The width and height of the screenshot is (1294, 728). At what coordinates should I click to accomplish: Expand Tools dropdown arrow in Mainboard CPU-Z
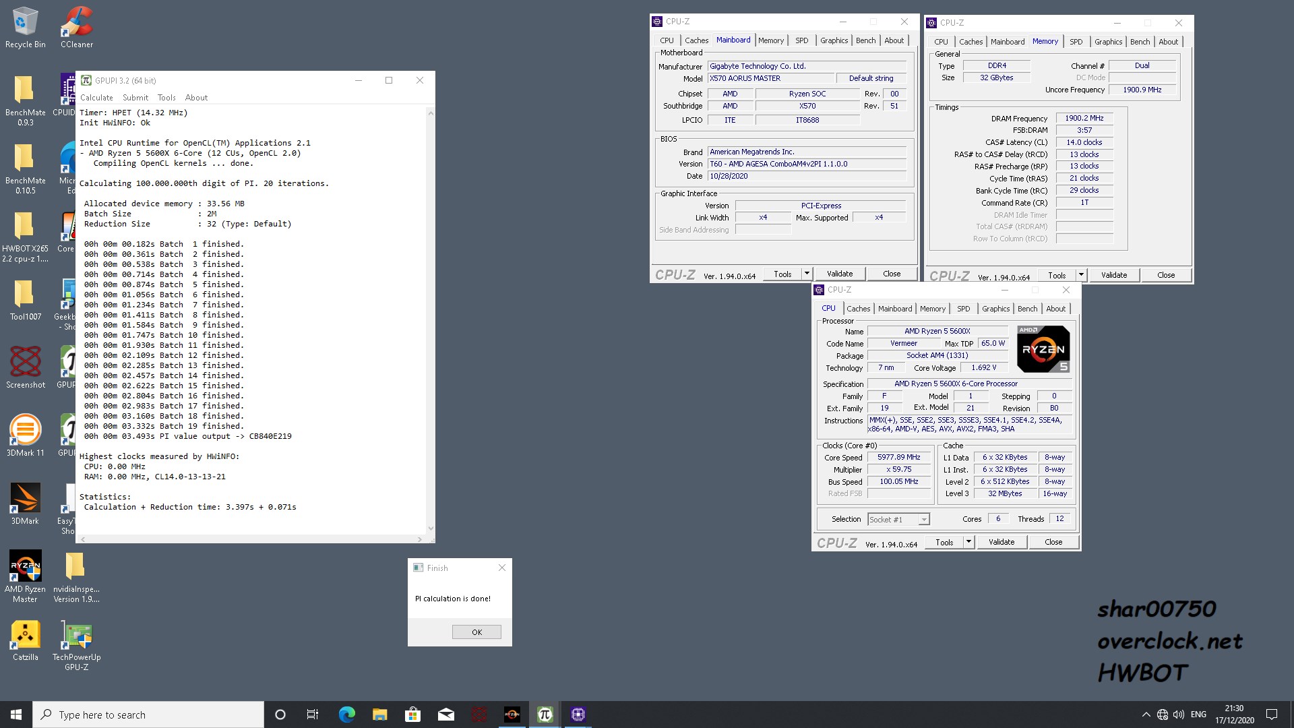pos(807,274)
